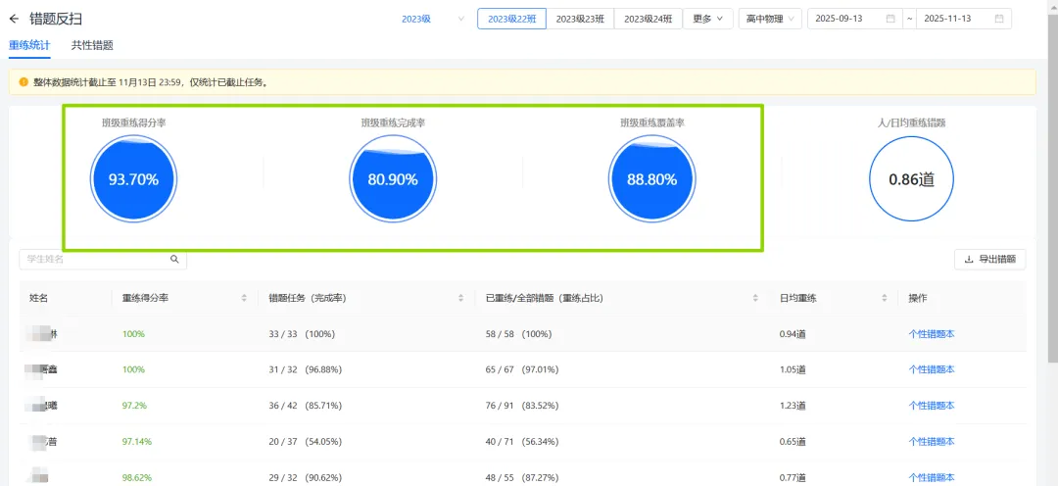Image resolution: width=1058 pixels, height=486 pixels.
Task: Click the 58 / 58 (100%) cell
Action: [x=518, y=333]
